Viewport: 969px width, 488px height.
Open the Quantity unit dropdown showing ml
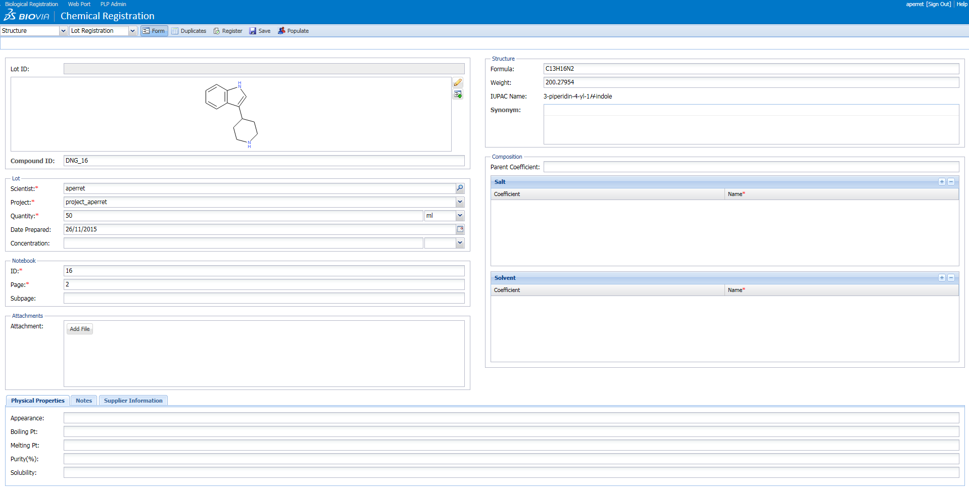click(460, 216)
